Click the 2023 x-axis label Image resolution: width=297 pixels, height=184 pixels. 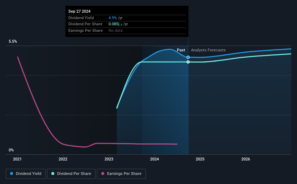click(x=109, y=159)
